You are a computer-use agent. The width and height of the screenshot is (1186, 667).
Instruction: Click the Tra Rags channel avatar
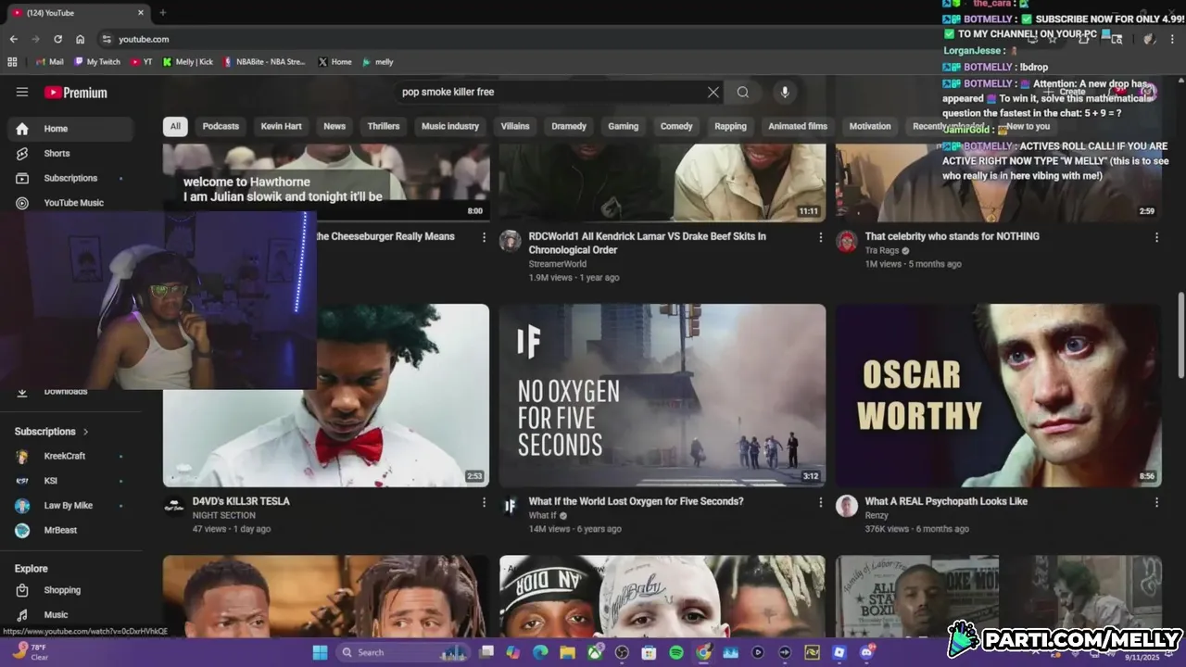(x=847, y=241)
